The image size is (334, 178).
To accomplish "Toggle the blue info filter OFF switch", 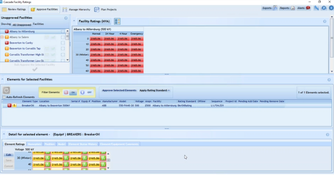I will (x=86, y=93).
